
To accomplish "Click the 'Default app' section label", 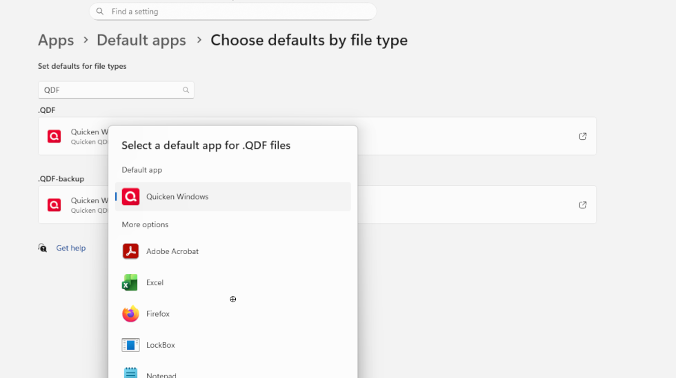I will (142, 170).
